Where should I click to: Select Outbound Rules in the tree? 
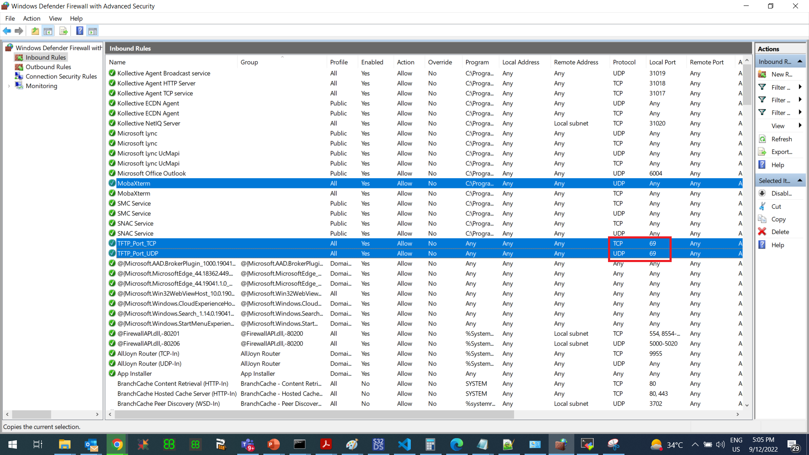[48, 67]
